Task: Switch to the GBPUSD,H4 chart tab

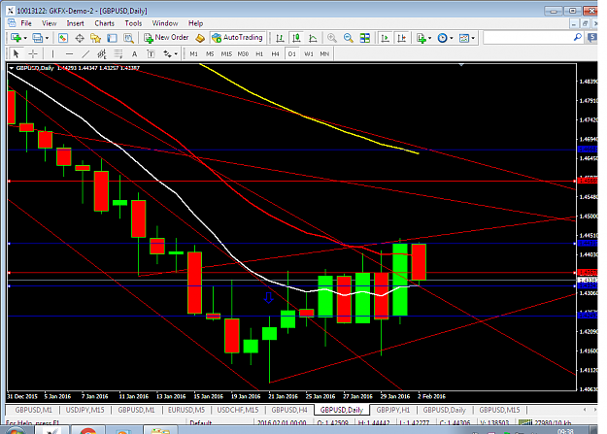Action: point(289,410)
